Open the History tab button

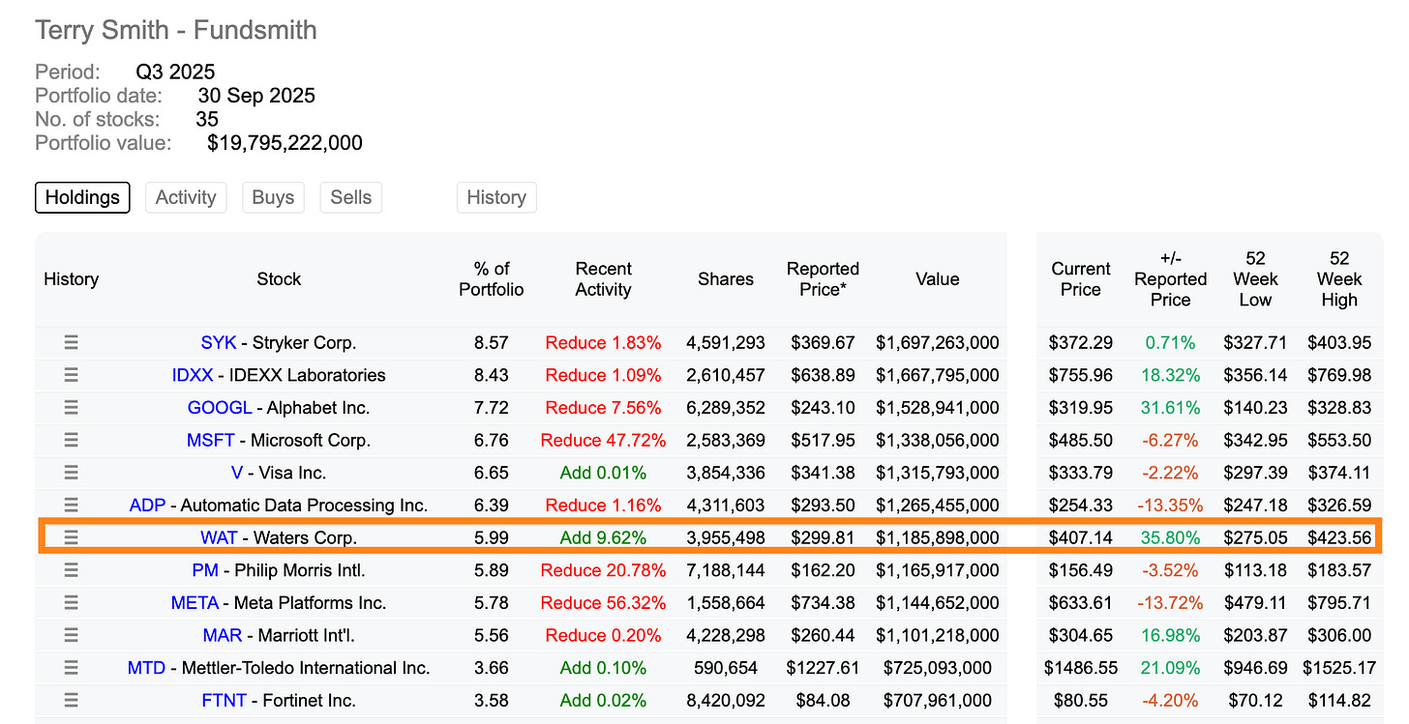click(496, 197)
